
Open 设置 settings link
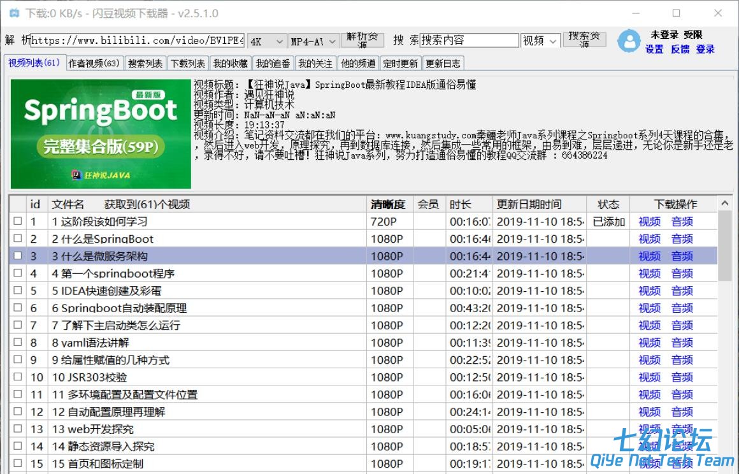click(x=654, y=50)
